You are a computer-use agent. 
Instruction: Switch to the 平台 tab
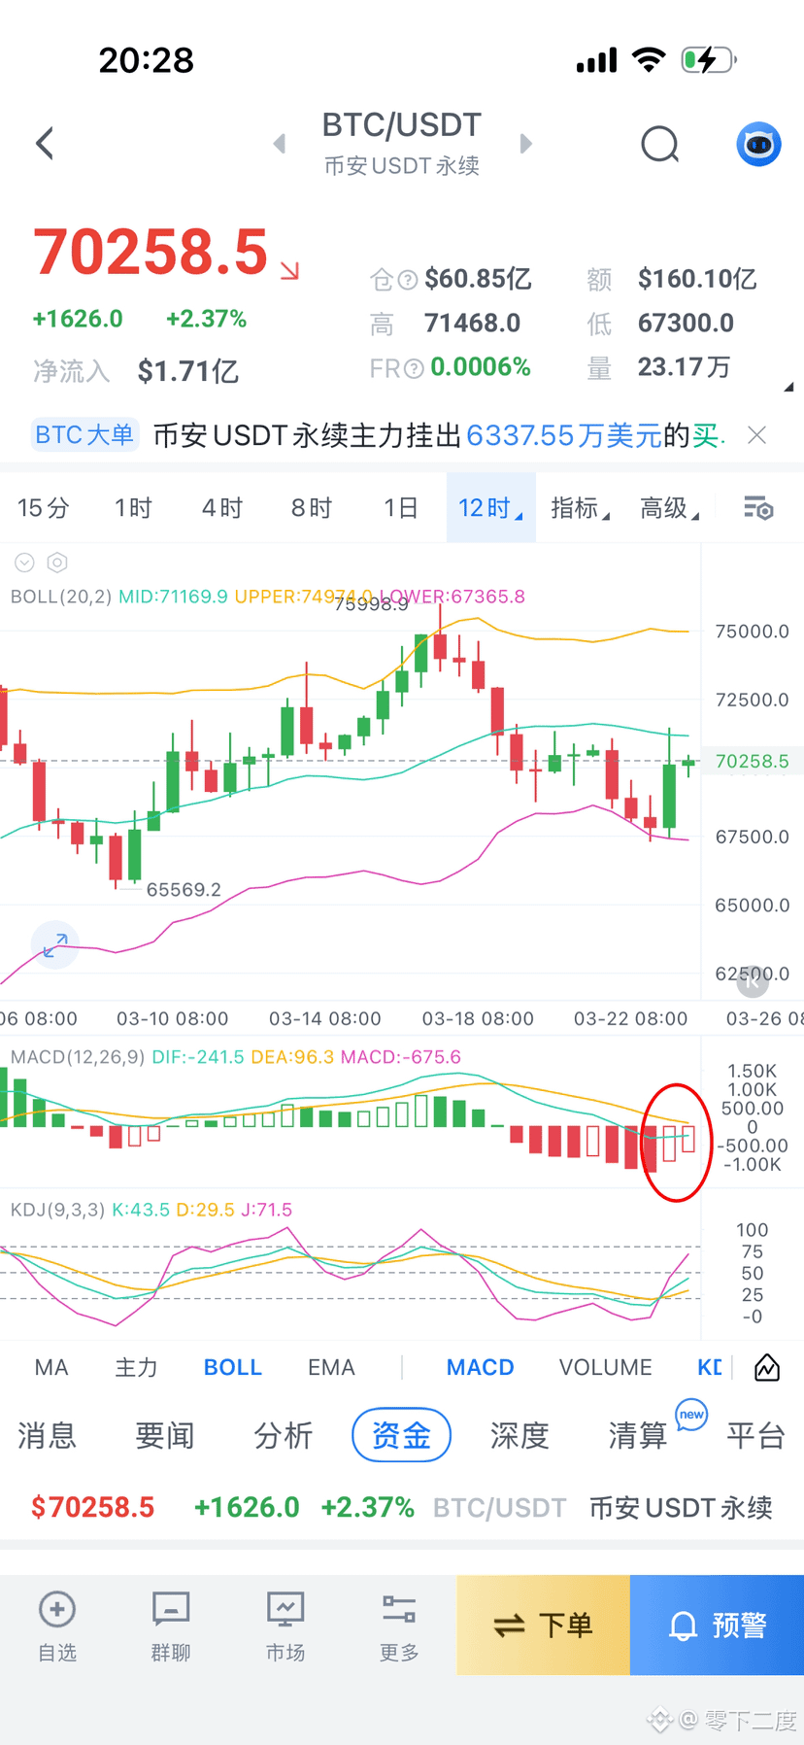756,1435
